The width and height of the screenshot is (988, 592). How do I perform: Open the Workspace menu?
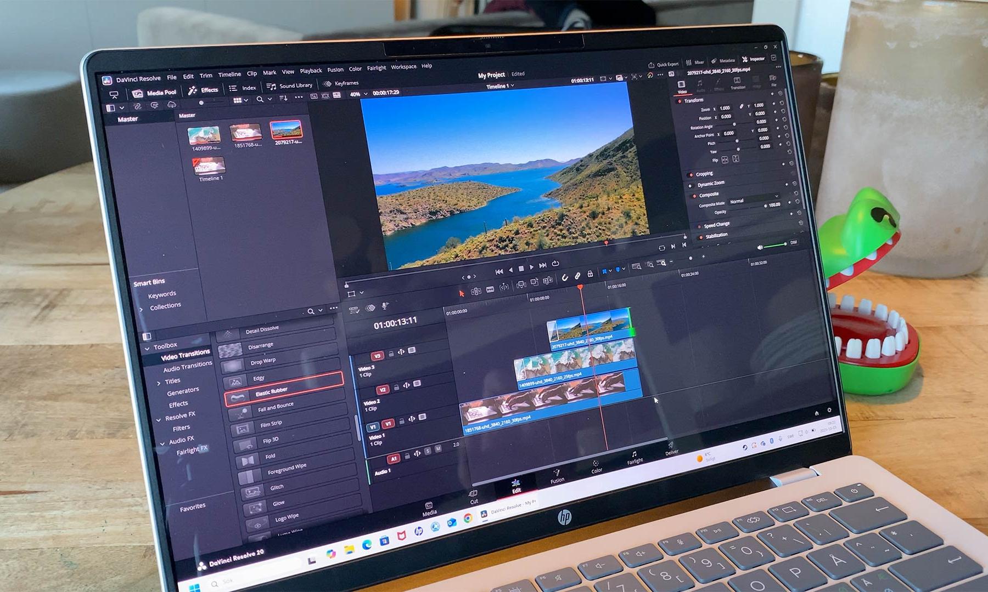tap(403, 67)
